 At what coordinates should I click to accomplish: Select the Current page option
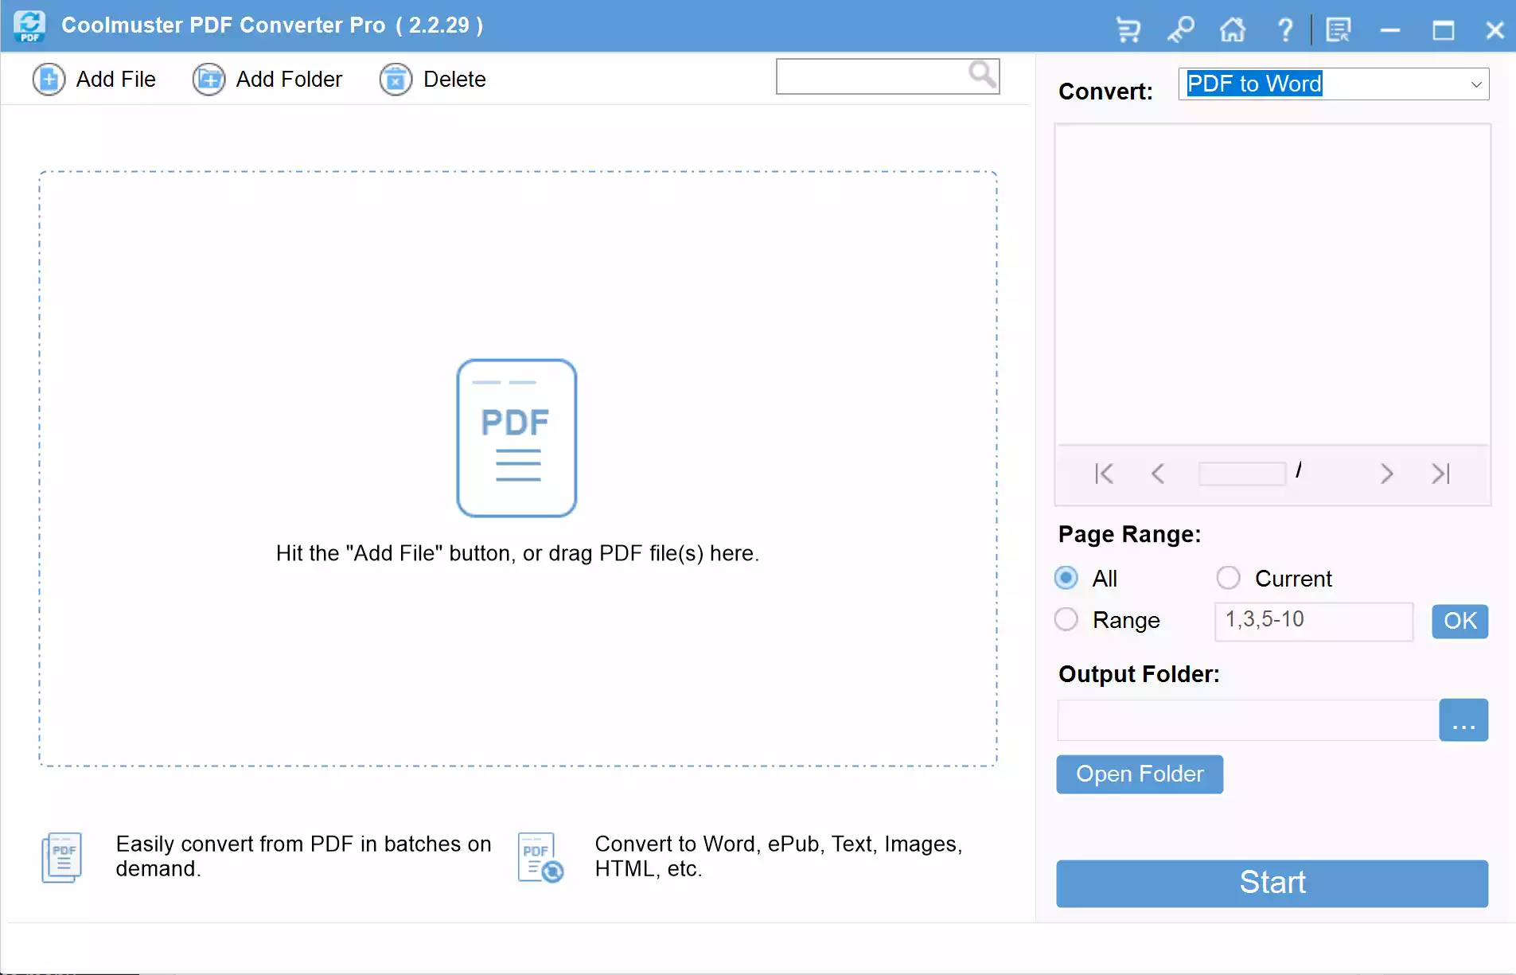coord(1228,578)
